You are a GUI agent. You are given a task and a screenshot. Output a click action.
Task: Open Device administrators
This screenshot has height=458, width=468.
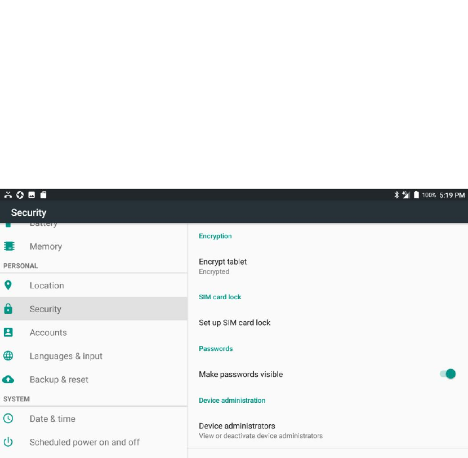[x=328, y=430]
